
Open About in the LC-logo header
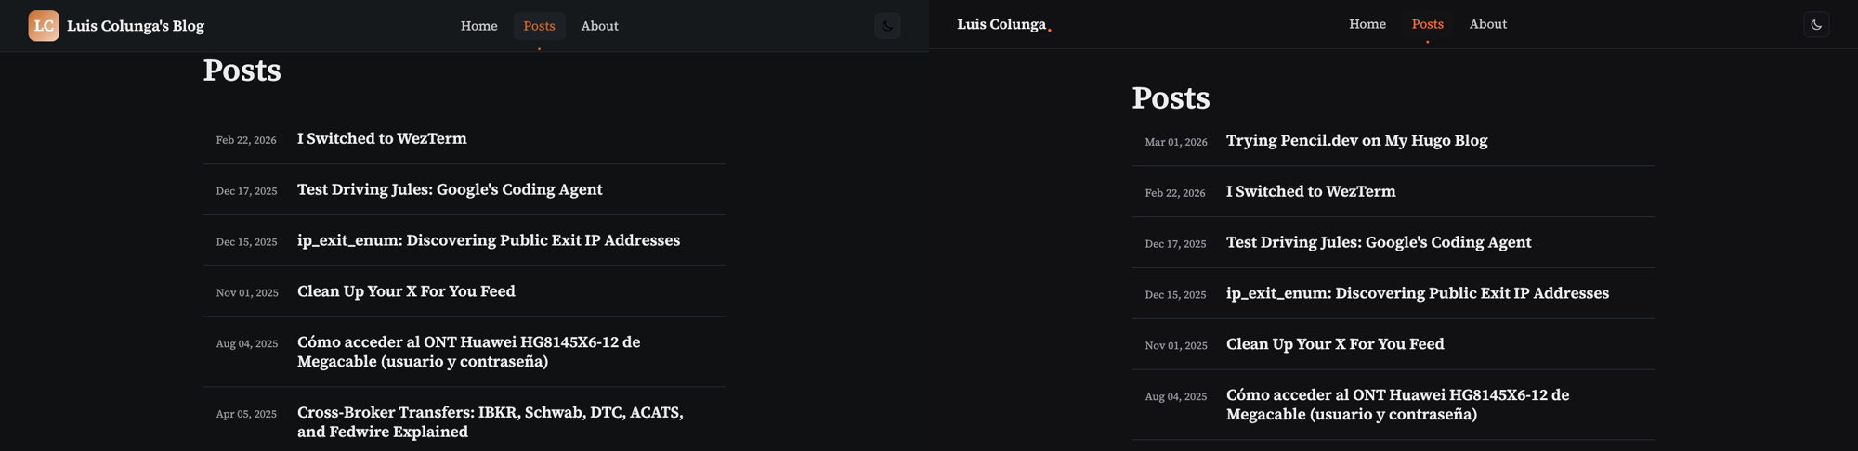[599, 26]
